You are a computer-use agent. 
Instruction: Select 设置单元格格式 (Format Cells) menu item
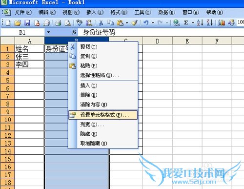pos(103,115)
